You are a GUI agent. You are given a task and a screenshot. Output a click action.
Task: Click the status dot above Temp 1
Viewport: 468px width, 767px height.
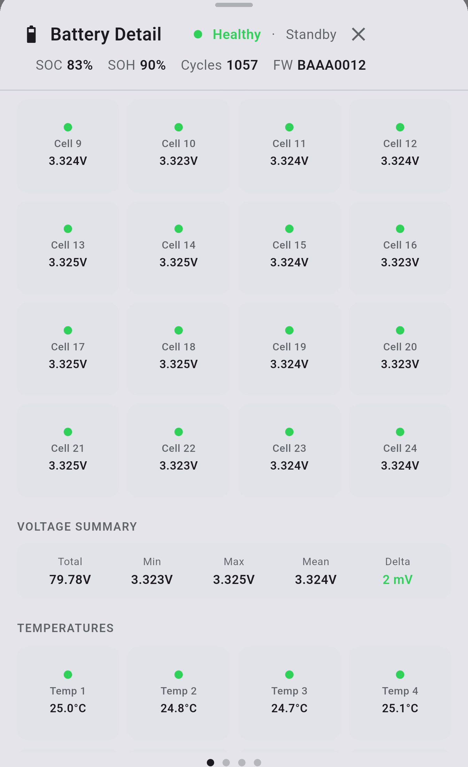[68, 675]
